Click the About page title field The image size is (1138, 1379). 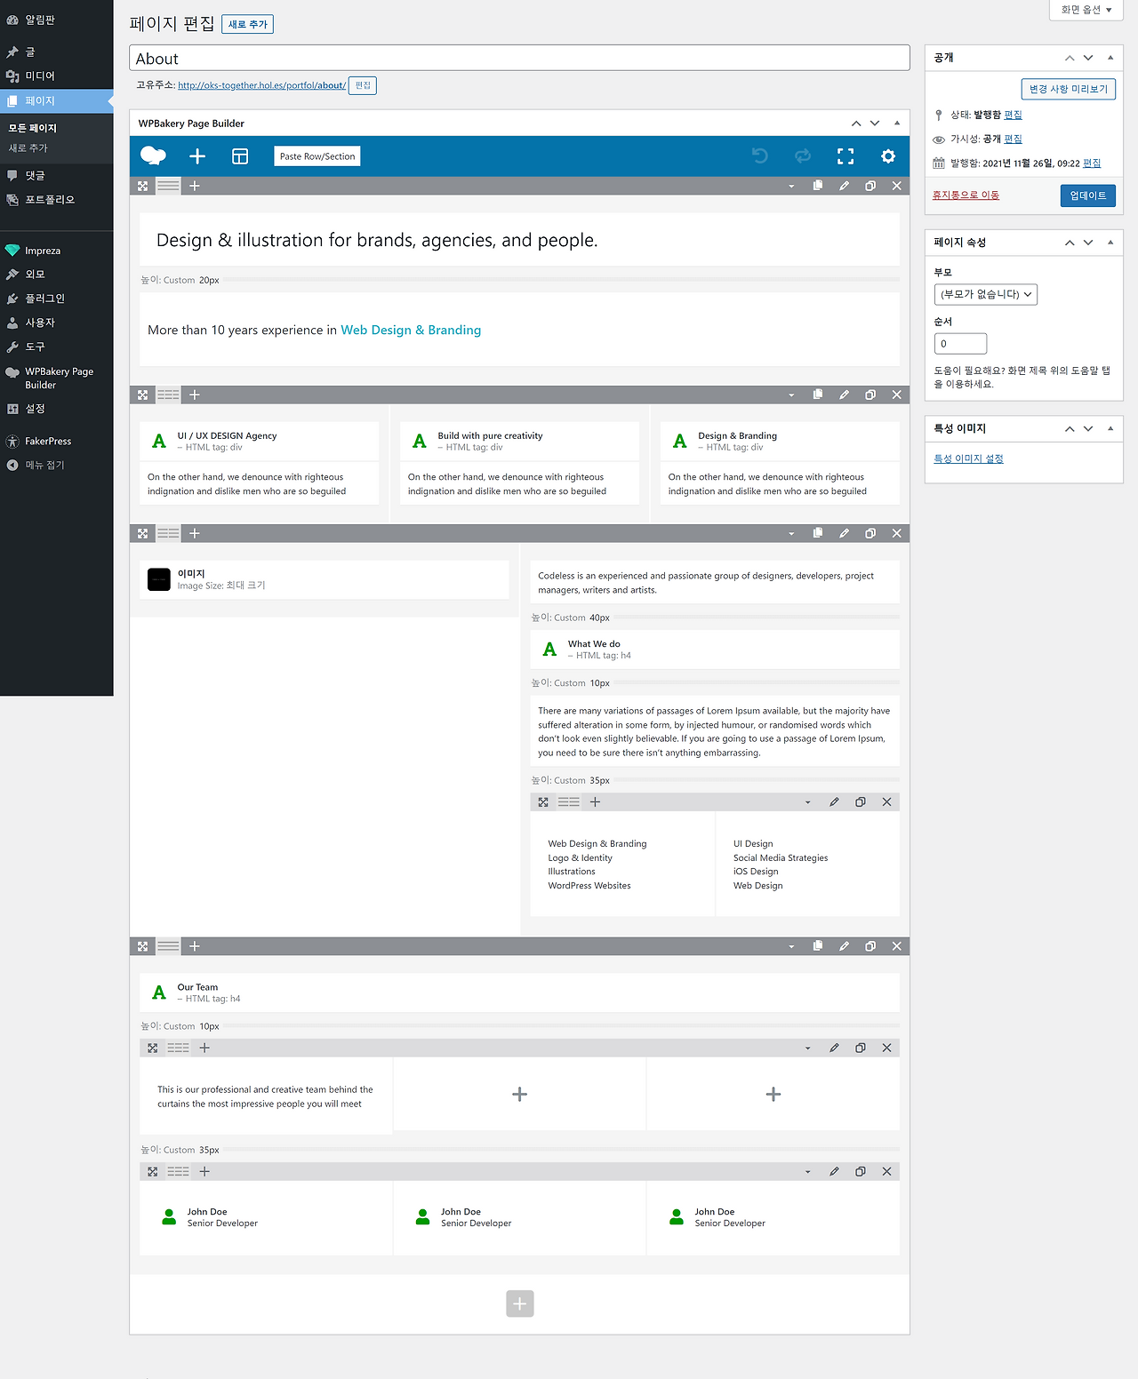(519, 58)
